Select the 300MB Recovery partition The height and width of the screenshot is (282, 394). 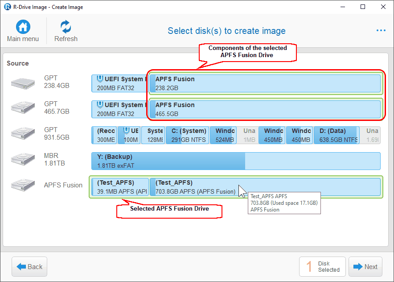point(104,135)
